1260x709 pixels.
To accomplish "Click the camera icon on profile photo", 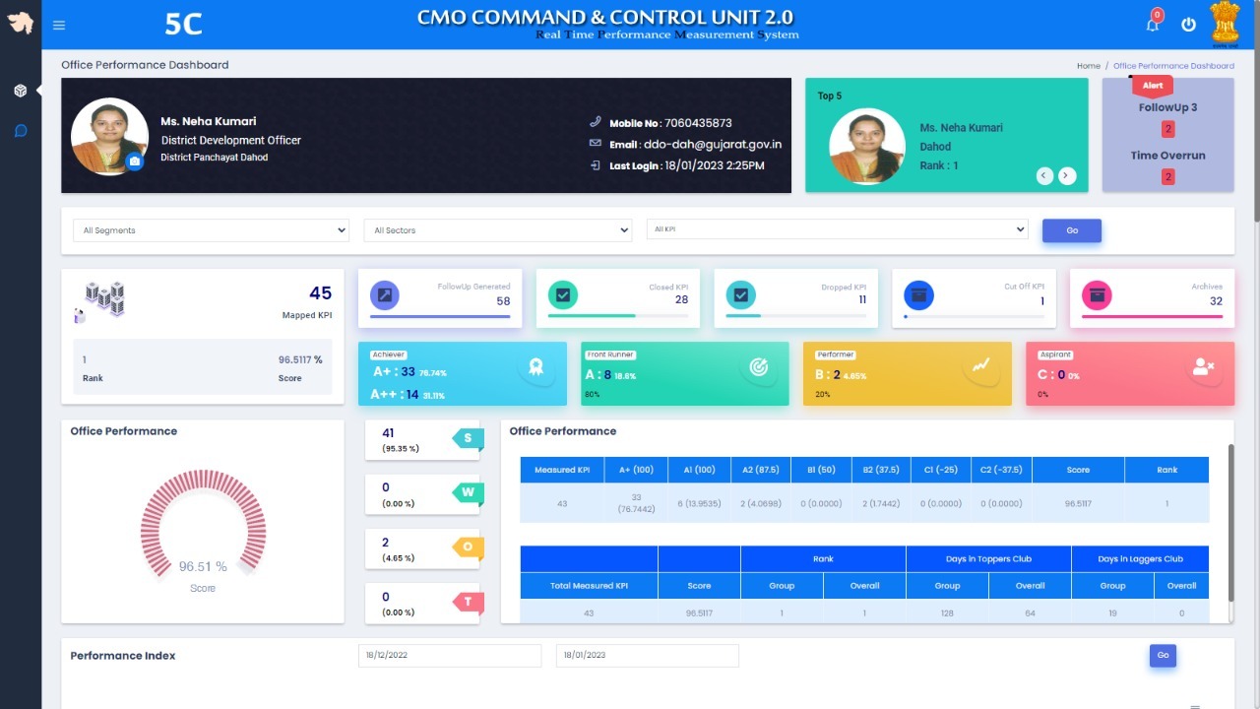I will click(135, 161).
